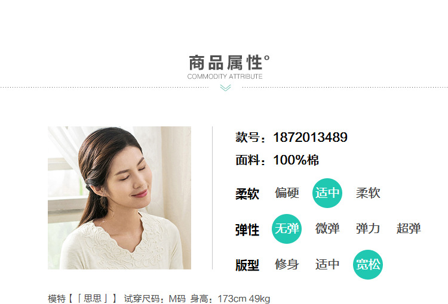Screen dimensions: 448x304
Task: Click the teal double-chevron arrow under the heading
Action: click(x=225, y=88)
